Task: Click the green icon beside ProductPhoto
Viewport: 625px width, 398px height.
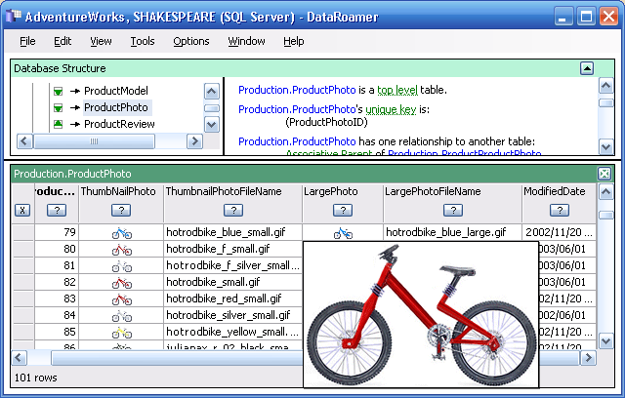Action: (x=58, y=108)
